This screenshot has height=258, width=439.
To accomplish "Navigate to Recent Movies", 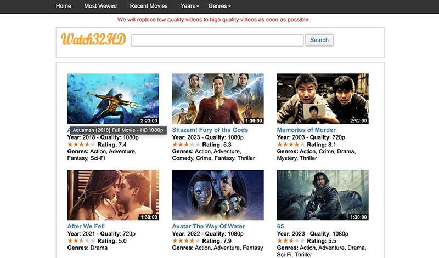I will point(149,6).
